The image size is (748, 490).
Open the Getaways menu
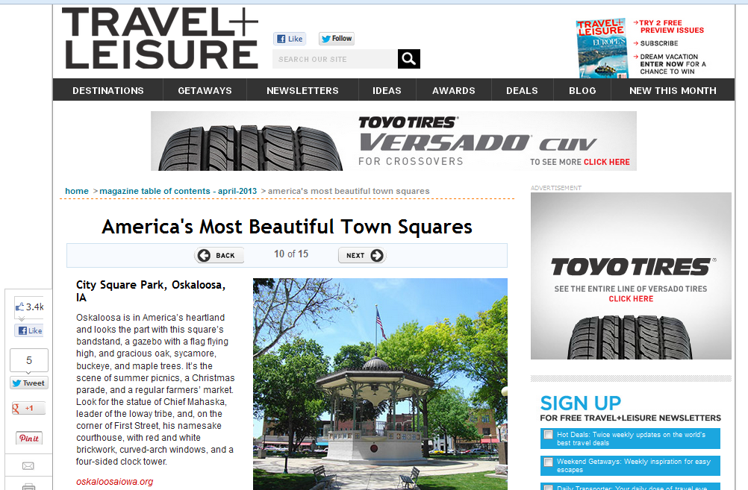point(205,90)
